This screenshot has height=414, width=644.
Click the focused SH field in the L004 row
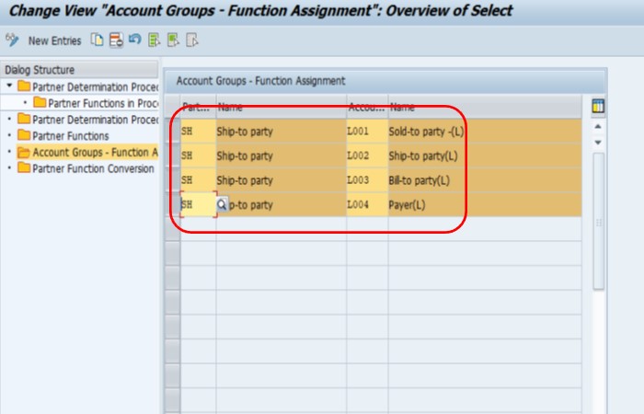[x=198, y=204]
